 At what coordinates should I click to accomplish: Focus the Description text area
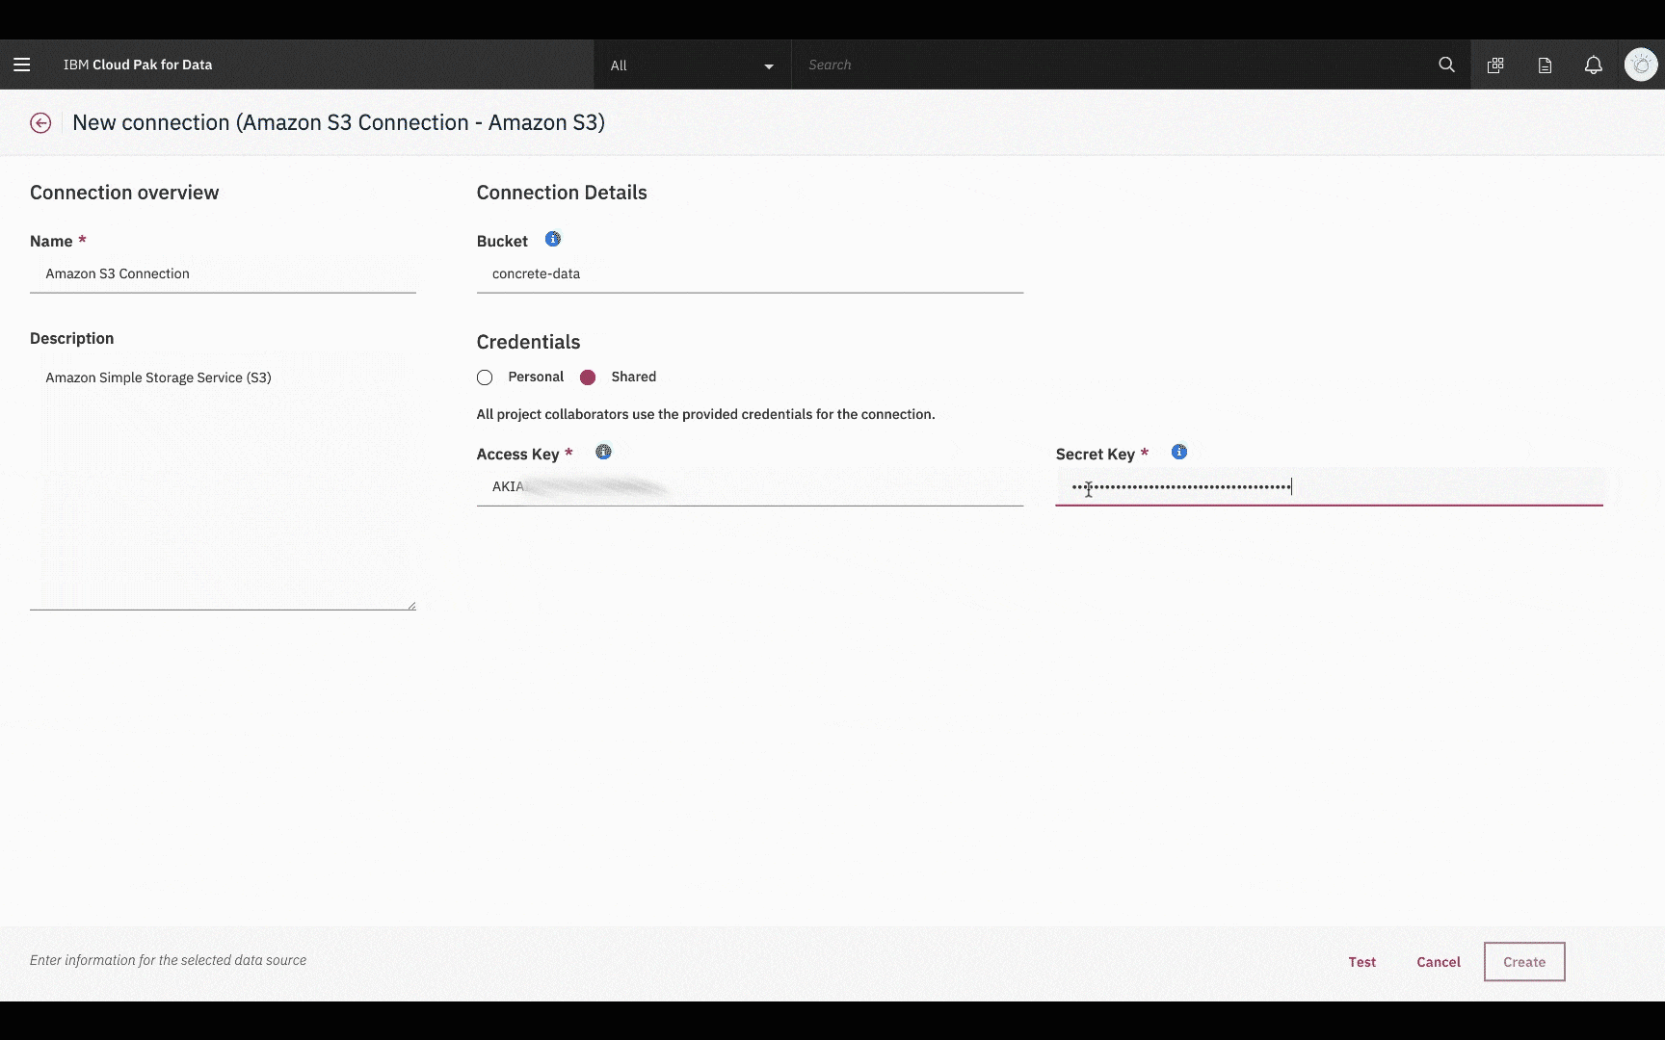click(223, 481)
